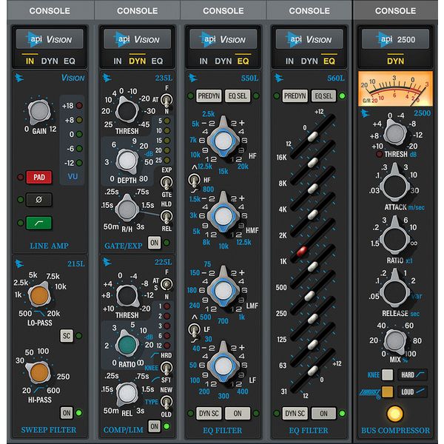
Task: Click the 235L R/H release knob
Action: (x=127, y=209)
